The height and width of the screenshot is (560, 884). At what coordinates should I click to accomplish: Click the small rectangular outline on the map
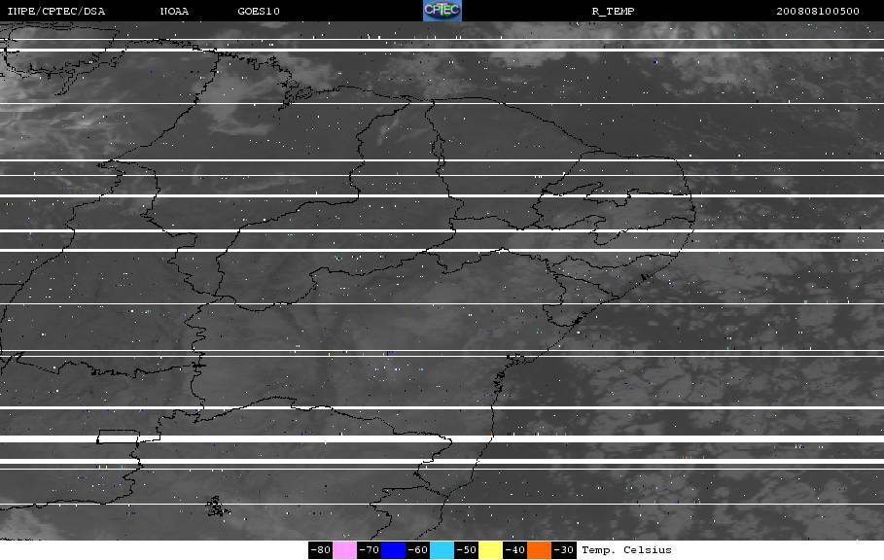click(x=118, y=437)
